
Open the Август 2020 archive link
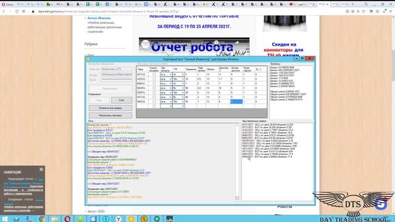click(96, 212)
